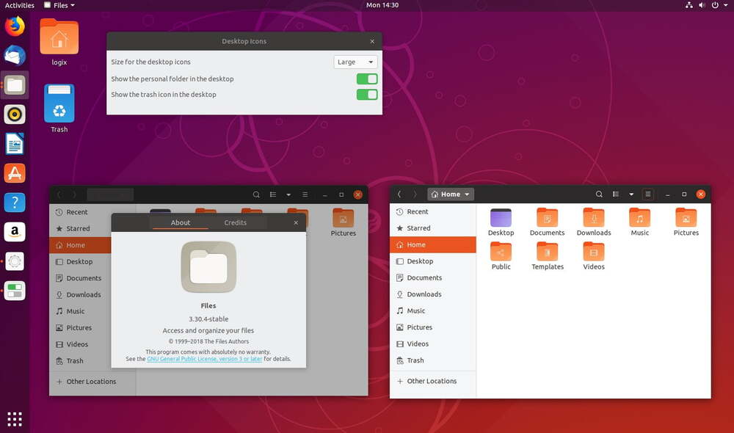This screenshot has width=734, height=433.
Task: Switch to the Credits tab
Action: (236, 222)
